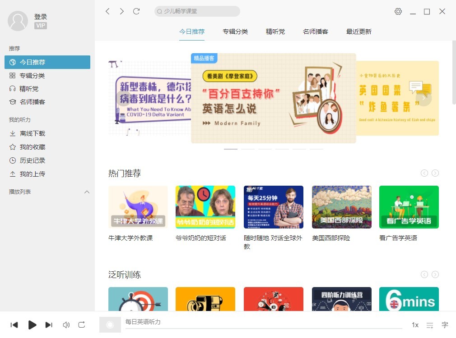The width and height of the screenshot is (456, 338).
Task: Show next items in 热门推荐
Action: tap(435, 173)
